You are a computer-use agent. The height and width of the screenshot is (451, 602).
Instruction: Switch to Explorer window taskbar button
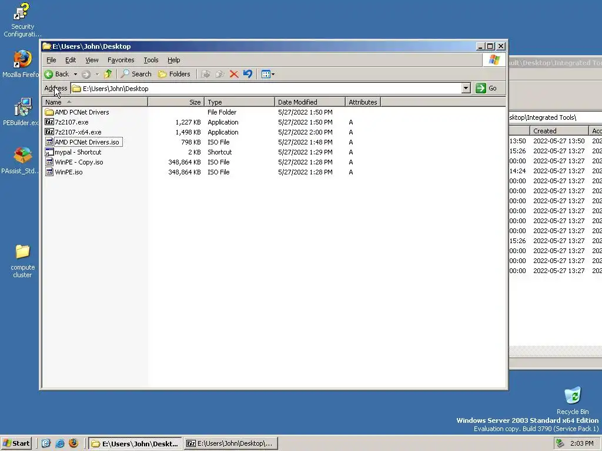point(136,444)
